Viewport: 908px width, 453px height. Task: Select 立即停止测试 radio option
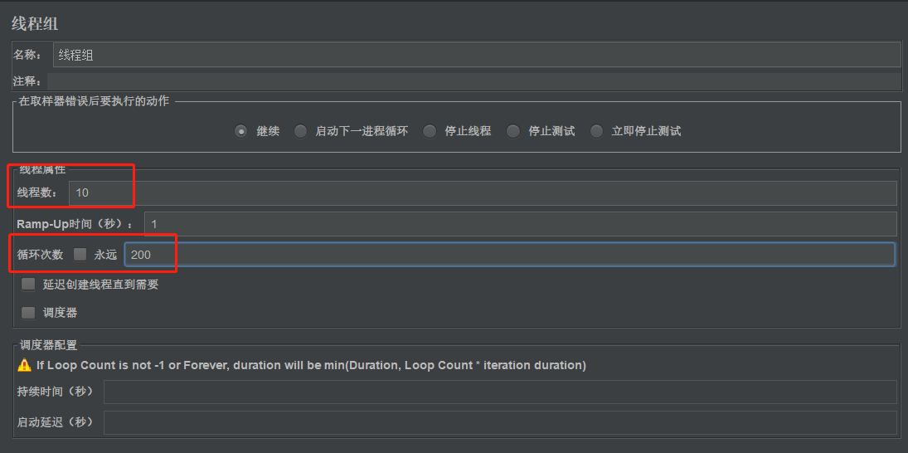click(596, 131)
